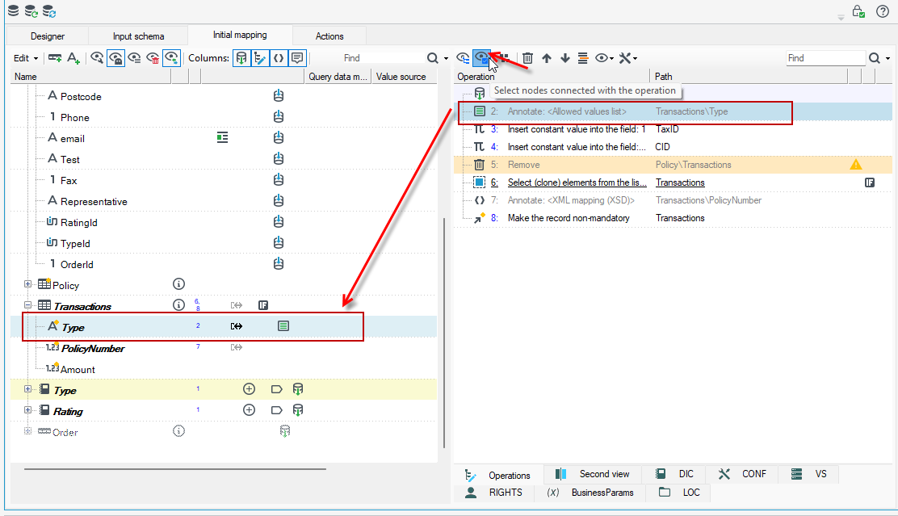Open the Second view bottom tab
Screen dimensions: 898x516
pos(592,474)
